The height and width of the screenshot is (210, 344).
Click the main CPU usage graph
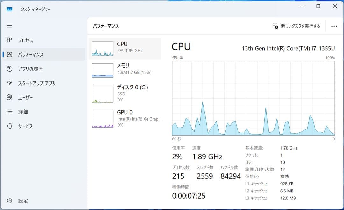[x=253, y=98]
